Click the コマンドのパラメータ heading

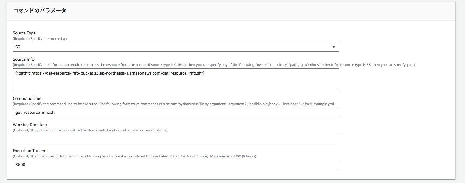(39, 10)
